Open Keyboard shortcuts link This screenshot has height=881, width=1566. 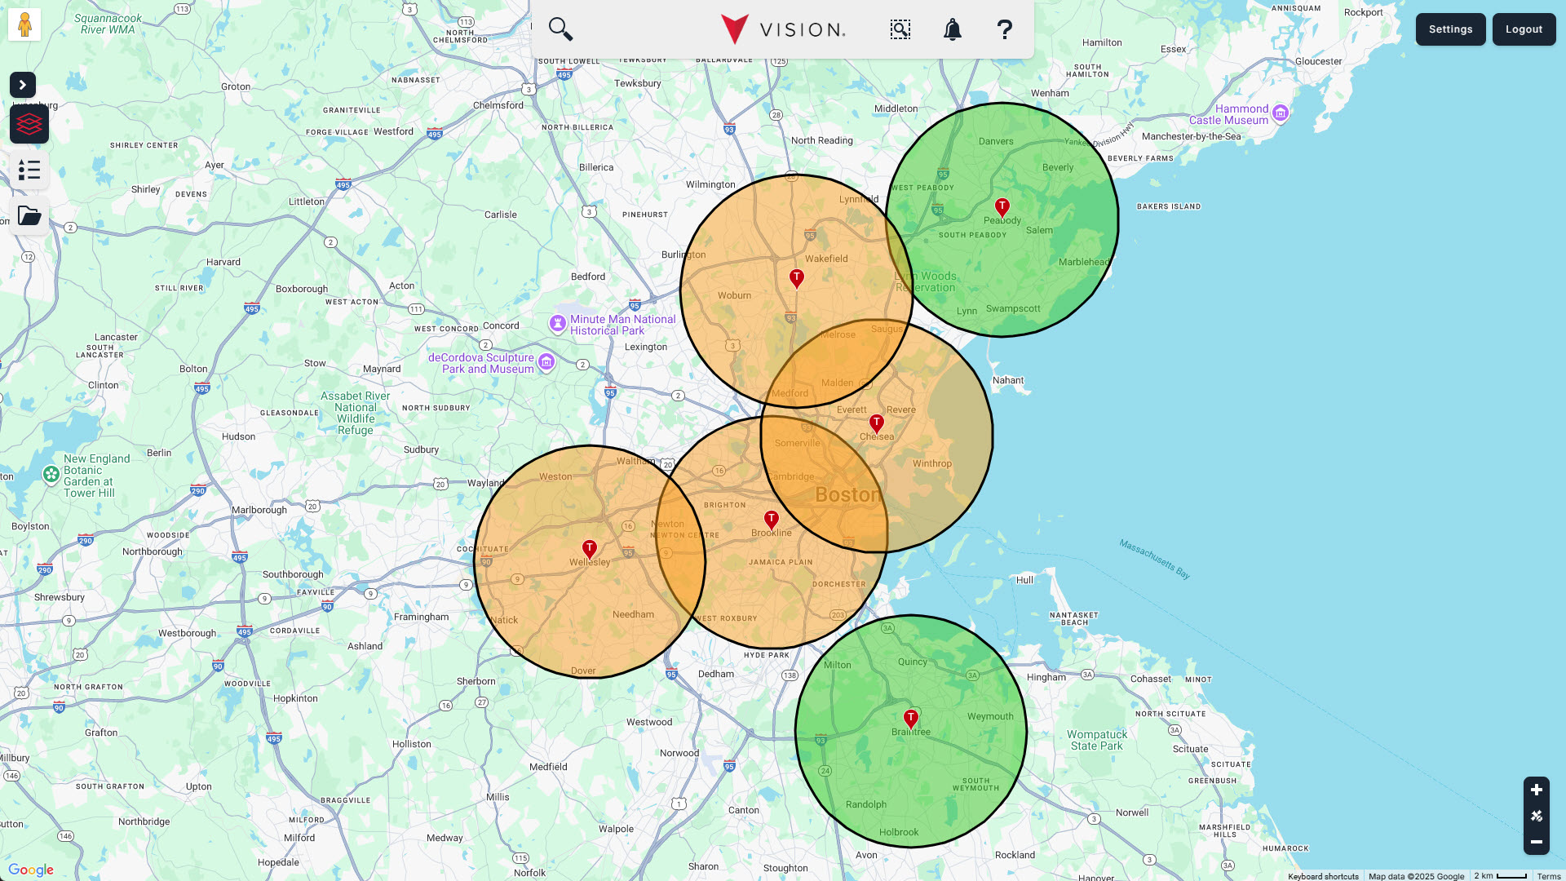(1323, 876)
